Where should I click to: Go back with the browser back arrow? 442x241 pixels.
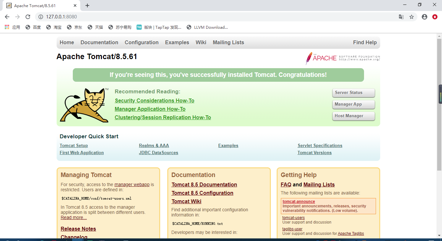coord(7,17)
